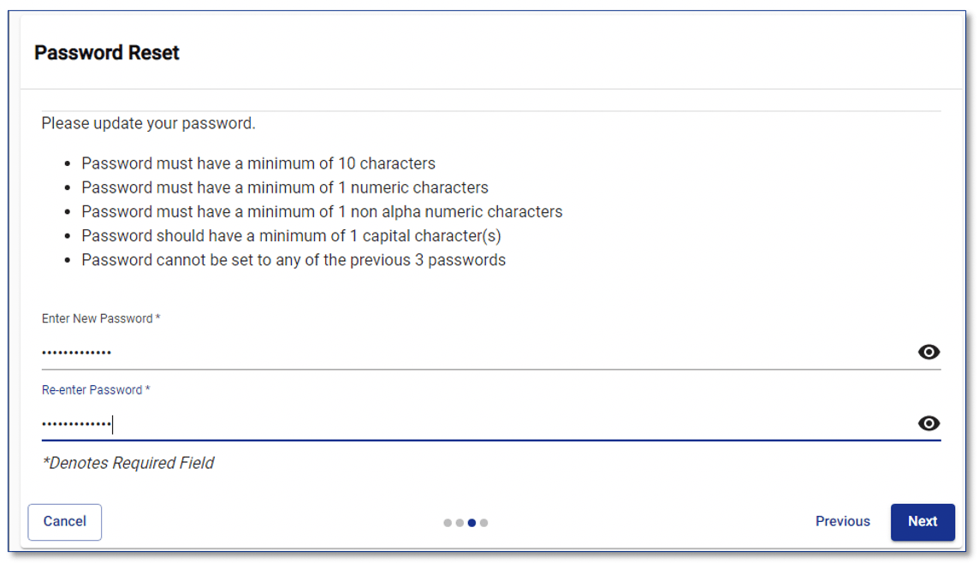Screen dimensions: 979x563
Task: Focus the Re-enter Password input
Action: 342,422
